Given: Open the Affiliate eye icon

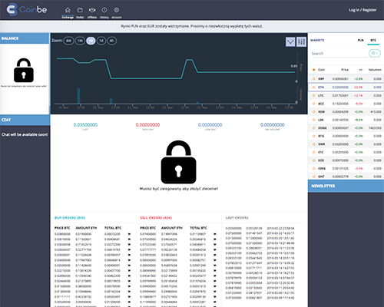Looking at the screenshot, I should (x=92, y=10).
